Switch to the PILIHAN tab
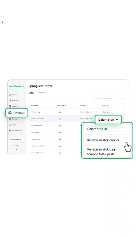The image size is (136, 237). click(x=42, y=92)
